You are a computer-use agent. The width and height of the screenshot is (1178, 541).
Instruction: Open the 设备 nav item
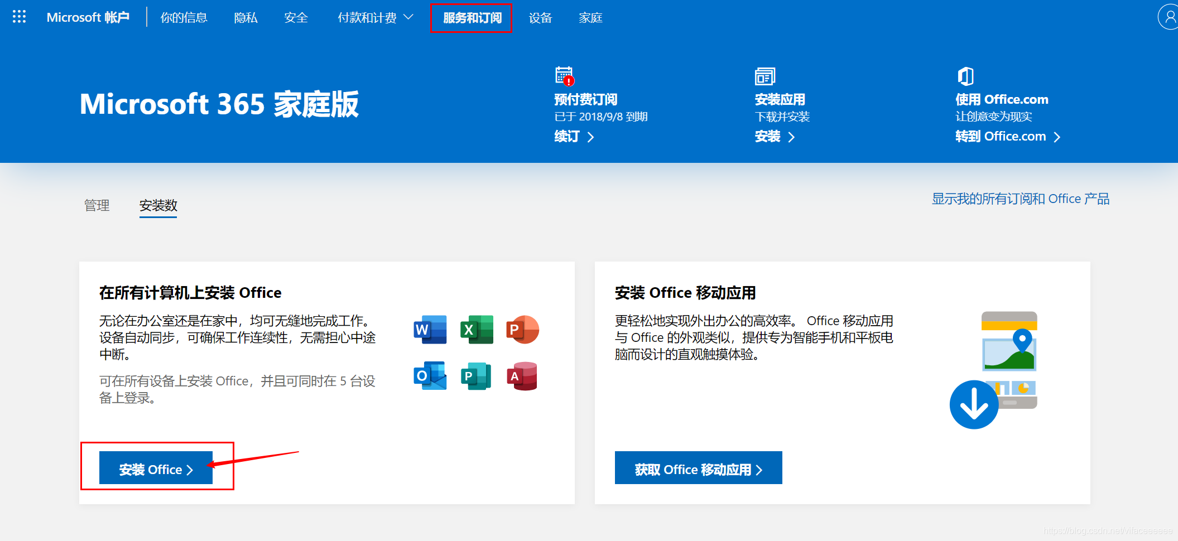(x=540, y=18)
